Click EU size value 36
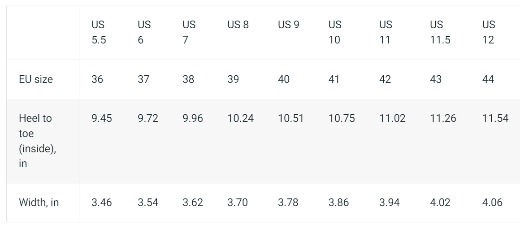The image size is (520, 241). tap(97, 79)
